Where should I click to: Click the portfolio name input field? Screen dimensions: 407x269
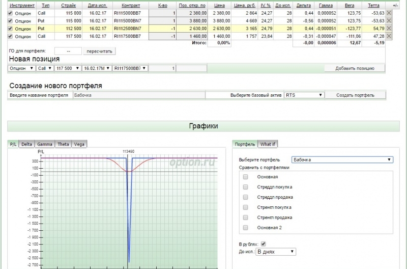tap(138, 95)
